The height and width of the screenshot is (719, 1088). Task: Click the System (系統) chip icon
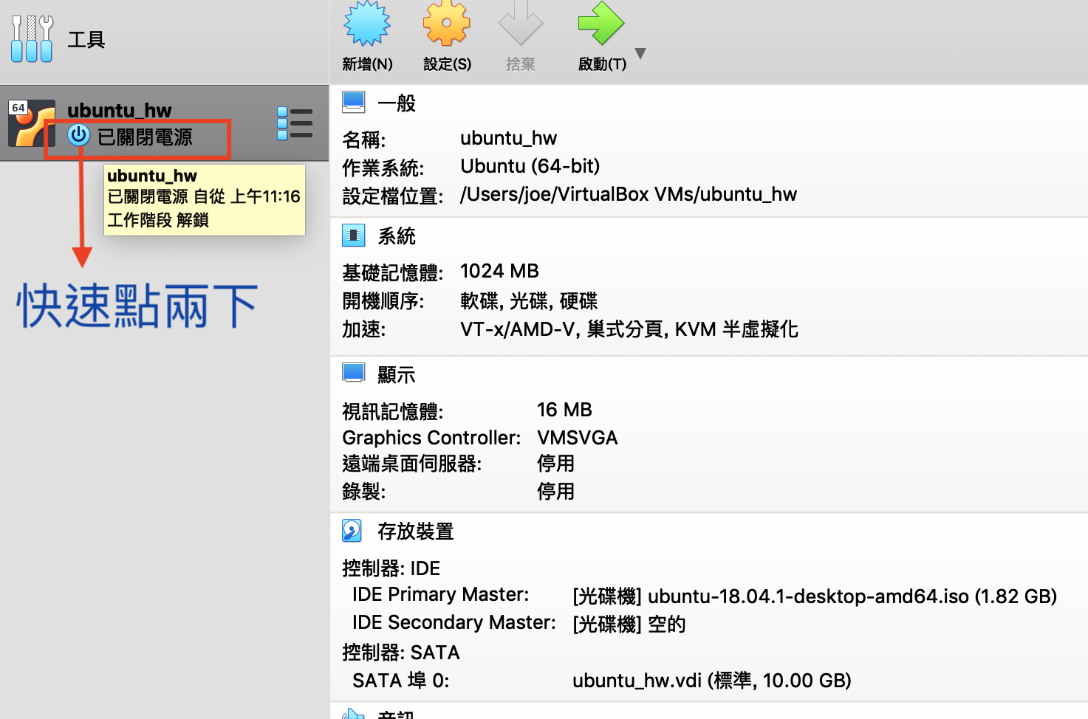click(x=354, y=235)
